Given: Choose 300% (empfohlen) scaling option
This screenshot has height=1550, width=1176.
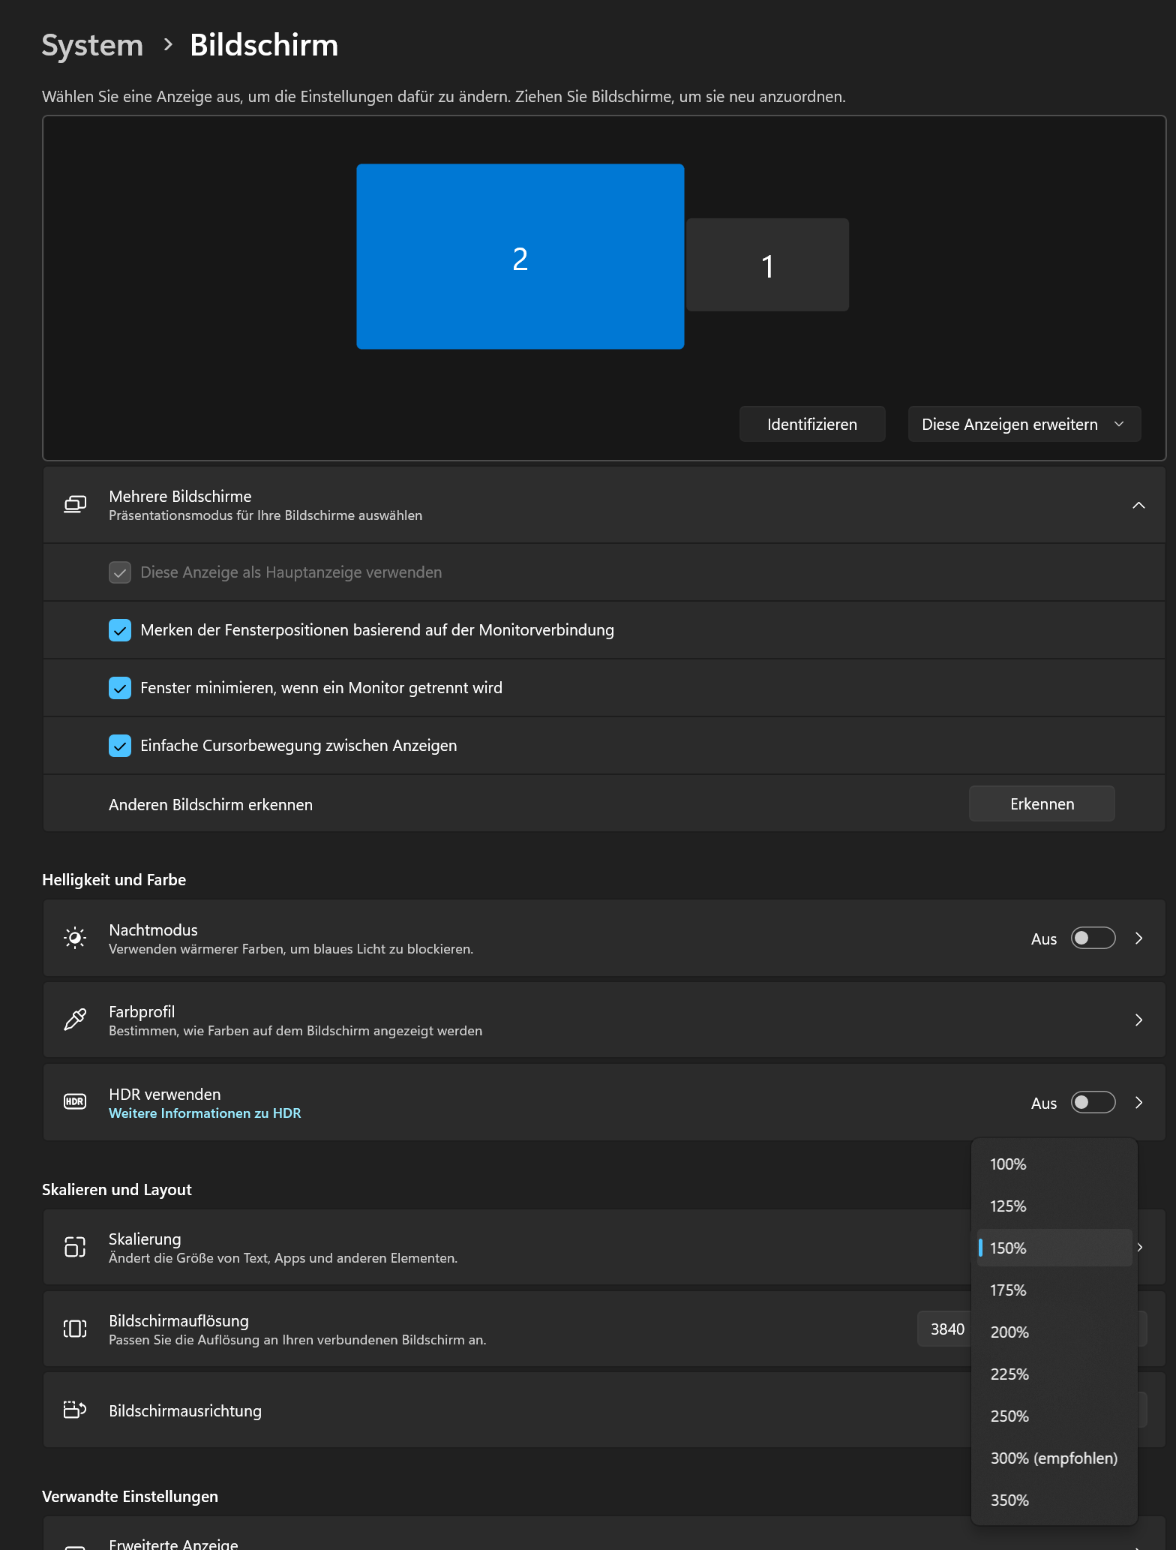Looking at the screenshot, I should coord(1054,1458).
